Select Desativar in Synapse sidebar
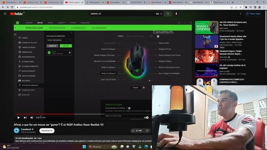Screen dimensions: 267x150 (x=24, y=95)
